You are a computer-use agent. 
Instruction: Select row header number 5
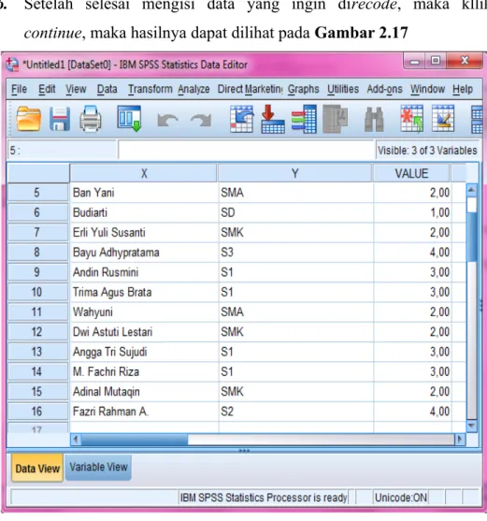pyautogui.click(x=37, y=193)
